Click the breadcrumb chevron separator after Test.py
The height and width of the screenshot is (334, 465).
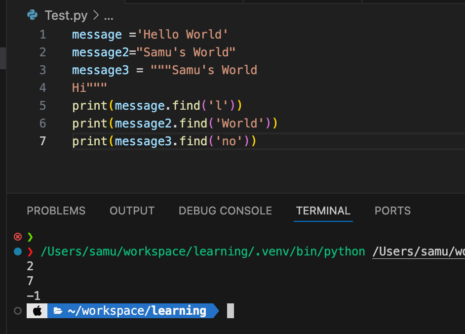point(96,15)
